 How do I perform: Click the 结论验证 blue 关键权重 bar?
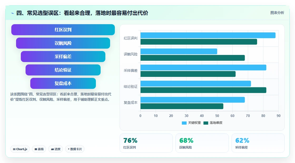(196, 84)
